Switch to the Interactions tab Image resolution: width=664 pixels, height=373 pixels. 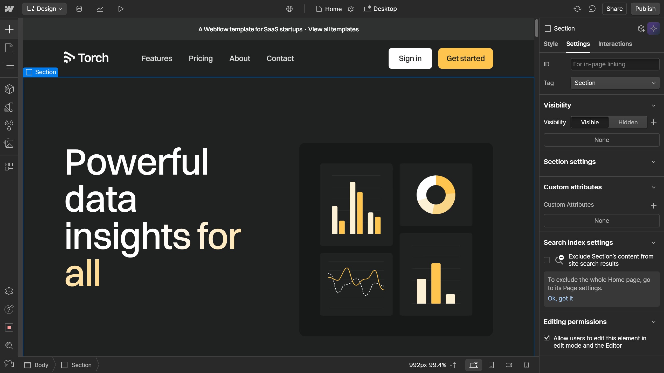(x=615, y=44)
